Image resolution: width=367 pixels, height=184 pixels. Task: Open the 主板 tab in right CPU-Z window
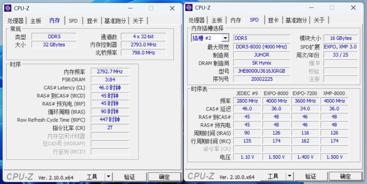[217, 20]
